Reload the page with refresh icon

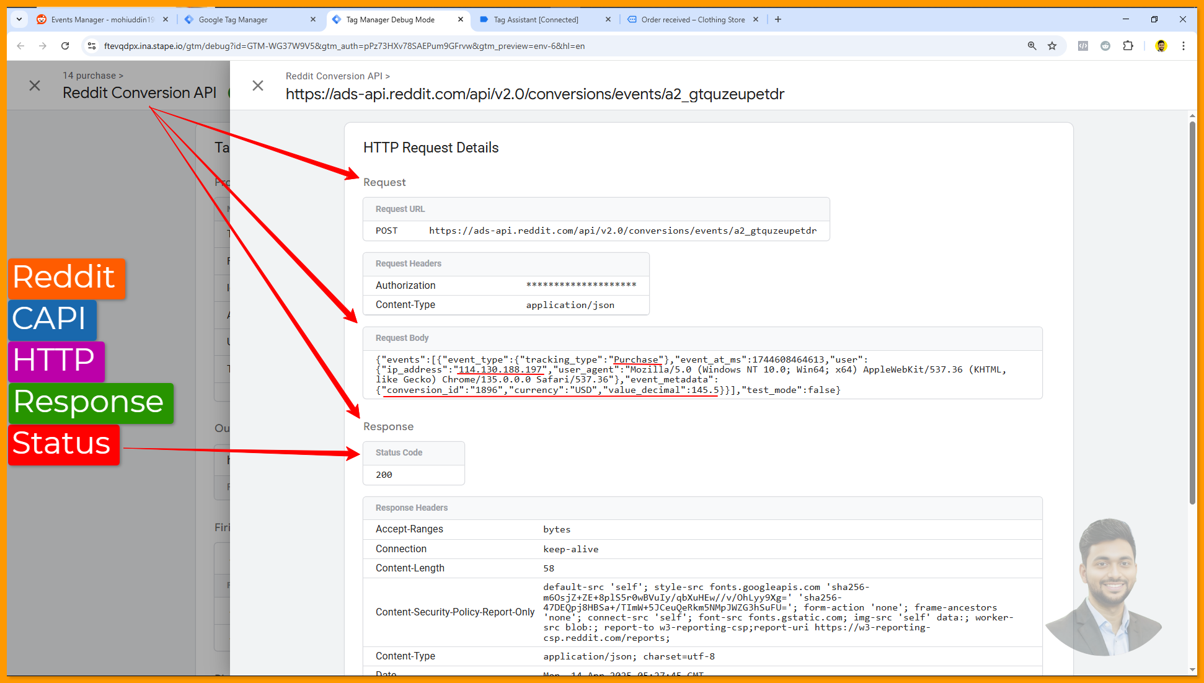[65, 46]
